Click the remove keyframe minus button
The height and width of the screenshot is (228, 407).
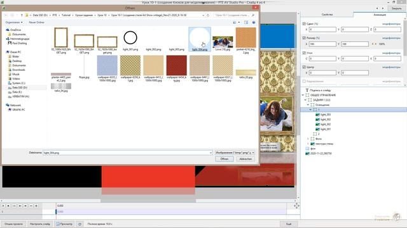click(31, 206)
